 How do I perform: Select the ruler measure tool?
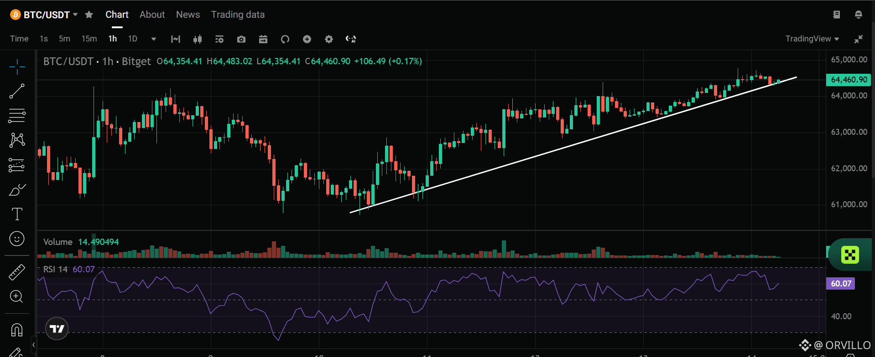click(x=17, y=272)
